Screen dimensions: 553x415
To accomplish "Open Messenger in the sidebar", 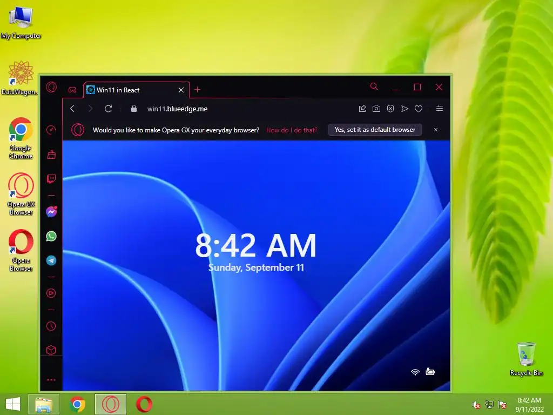I will tap(51, 211).
